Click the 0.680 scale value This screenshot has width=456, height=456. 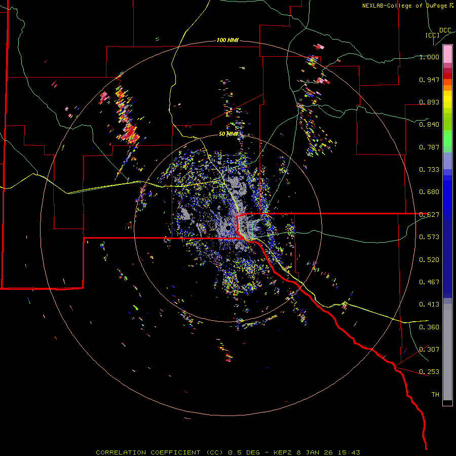pos(429,192)
